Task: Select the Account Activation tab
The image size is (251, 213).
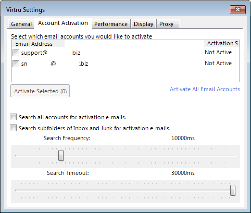Action: click(x=63, y=23)
